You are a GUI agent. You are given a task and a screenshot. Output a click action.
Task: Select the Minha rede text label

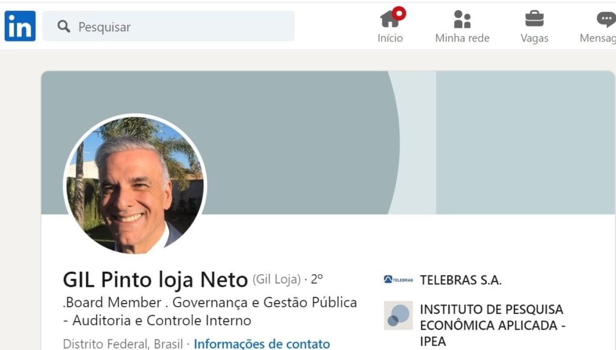point(463,38)
